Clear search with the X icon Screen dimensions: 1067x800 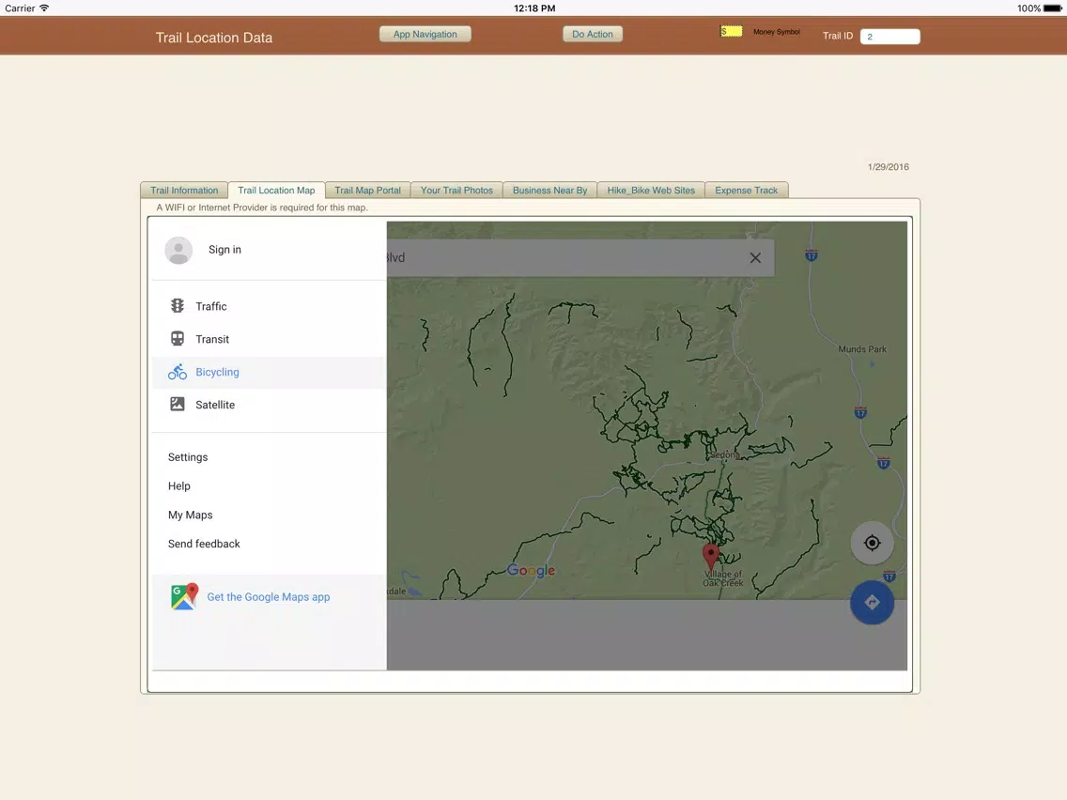click(755, 258)
